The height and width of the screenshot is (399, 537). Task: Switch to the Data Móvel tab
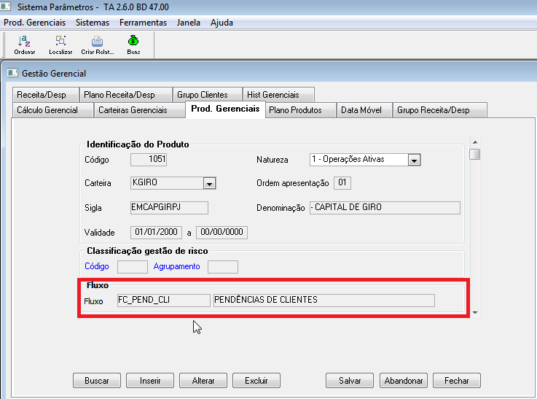[364, 110]
